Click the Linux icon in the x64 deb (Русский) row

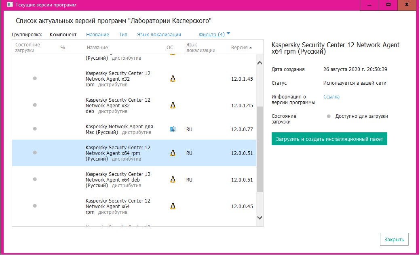point(173,180)
